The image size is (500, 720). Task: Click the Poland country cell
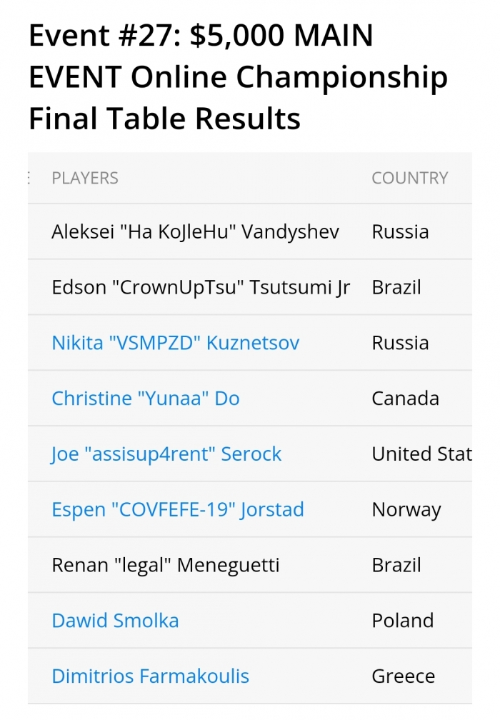pyautogui.click(x=403, y=621)
